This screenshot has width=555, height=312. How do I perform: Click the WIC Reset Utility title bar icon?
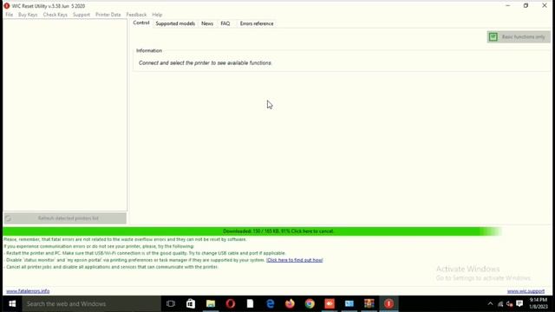click(6, 6)
